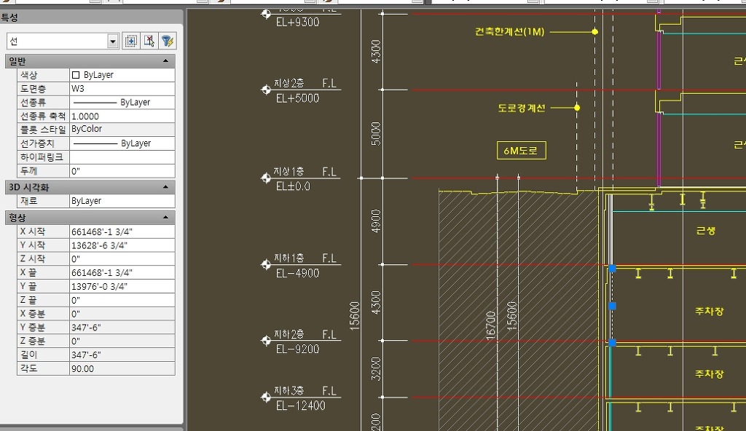The width and height of the screenshot is (746, 431).
Task: Open Quick Select filter icon
Action: (168, 41)
